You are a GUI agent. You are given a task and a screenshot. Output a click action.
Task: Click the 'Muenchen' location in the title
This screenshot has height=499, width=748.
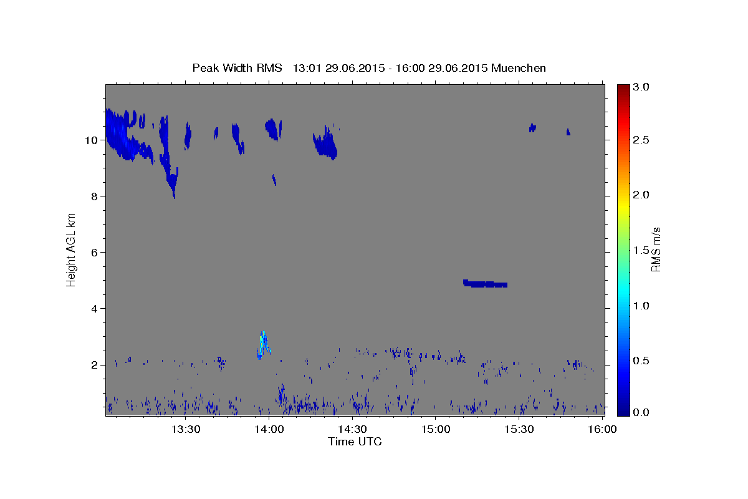click(x=519, y=68)
